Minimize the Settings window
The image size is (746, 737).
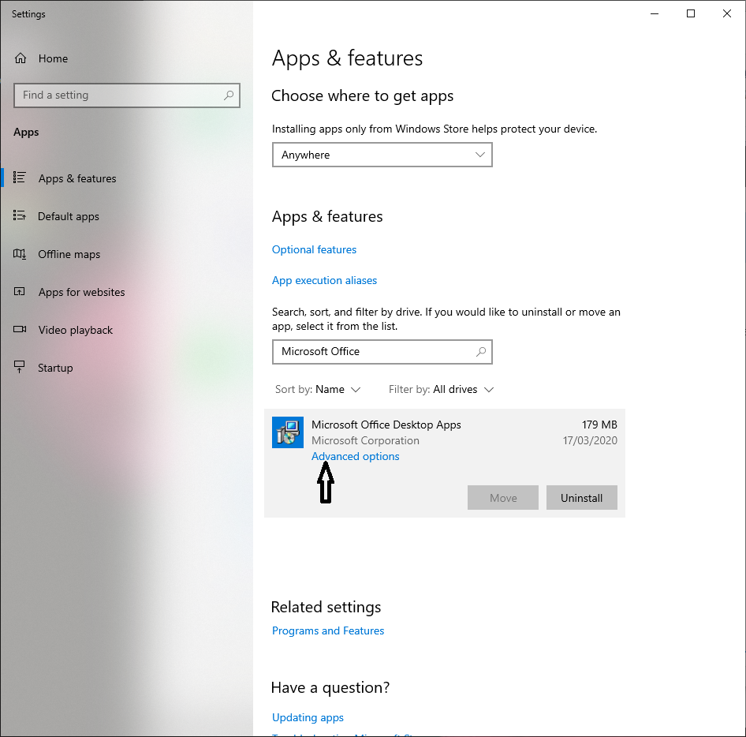click(x=655, y=13)
